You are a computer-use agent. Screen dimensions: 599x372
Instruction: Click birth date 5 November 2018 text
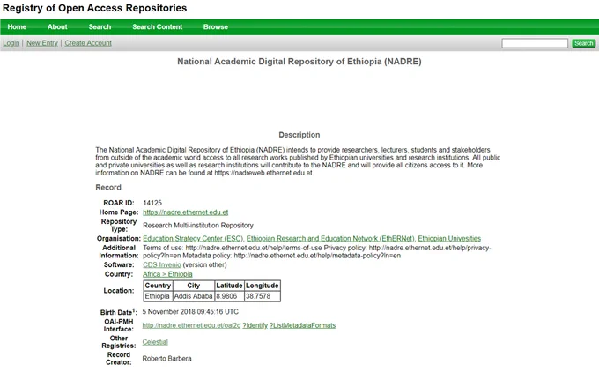click(190, 312)
